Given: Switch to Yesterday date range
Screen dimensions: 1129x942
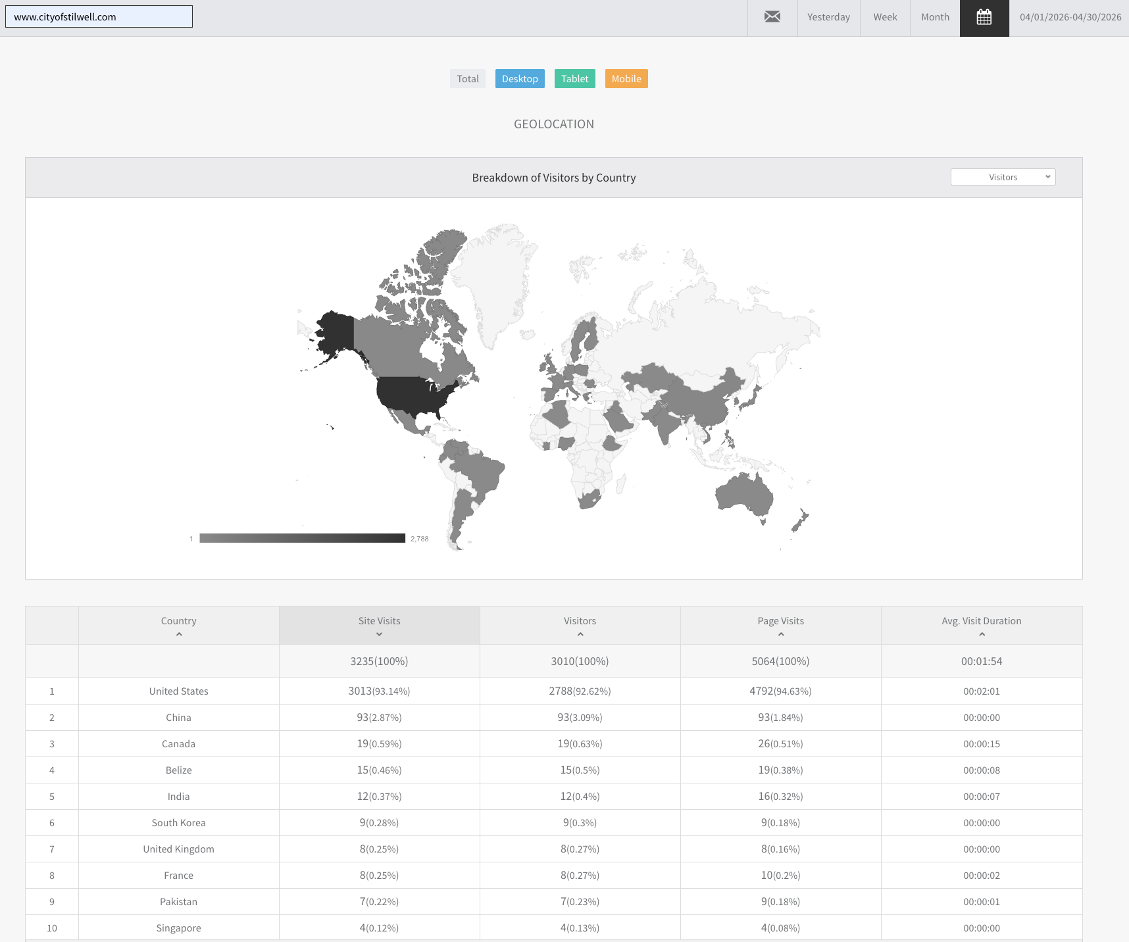Looking at the screenshot, I should [x=829, y=17].
